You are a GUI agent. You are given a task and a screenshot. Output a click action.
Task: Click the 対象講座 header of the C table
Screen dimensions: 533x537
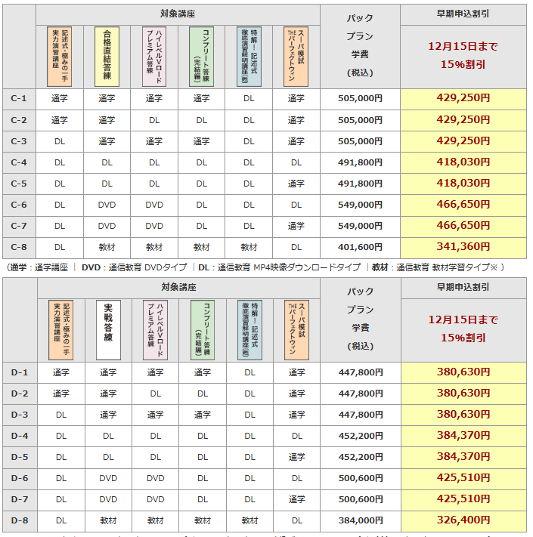pos(178,14)
